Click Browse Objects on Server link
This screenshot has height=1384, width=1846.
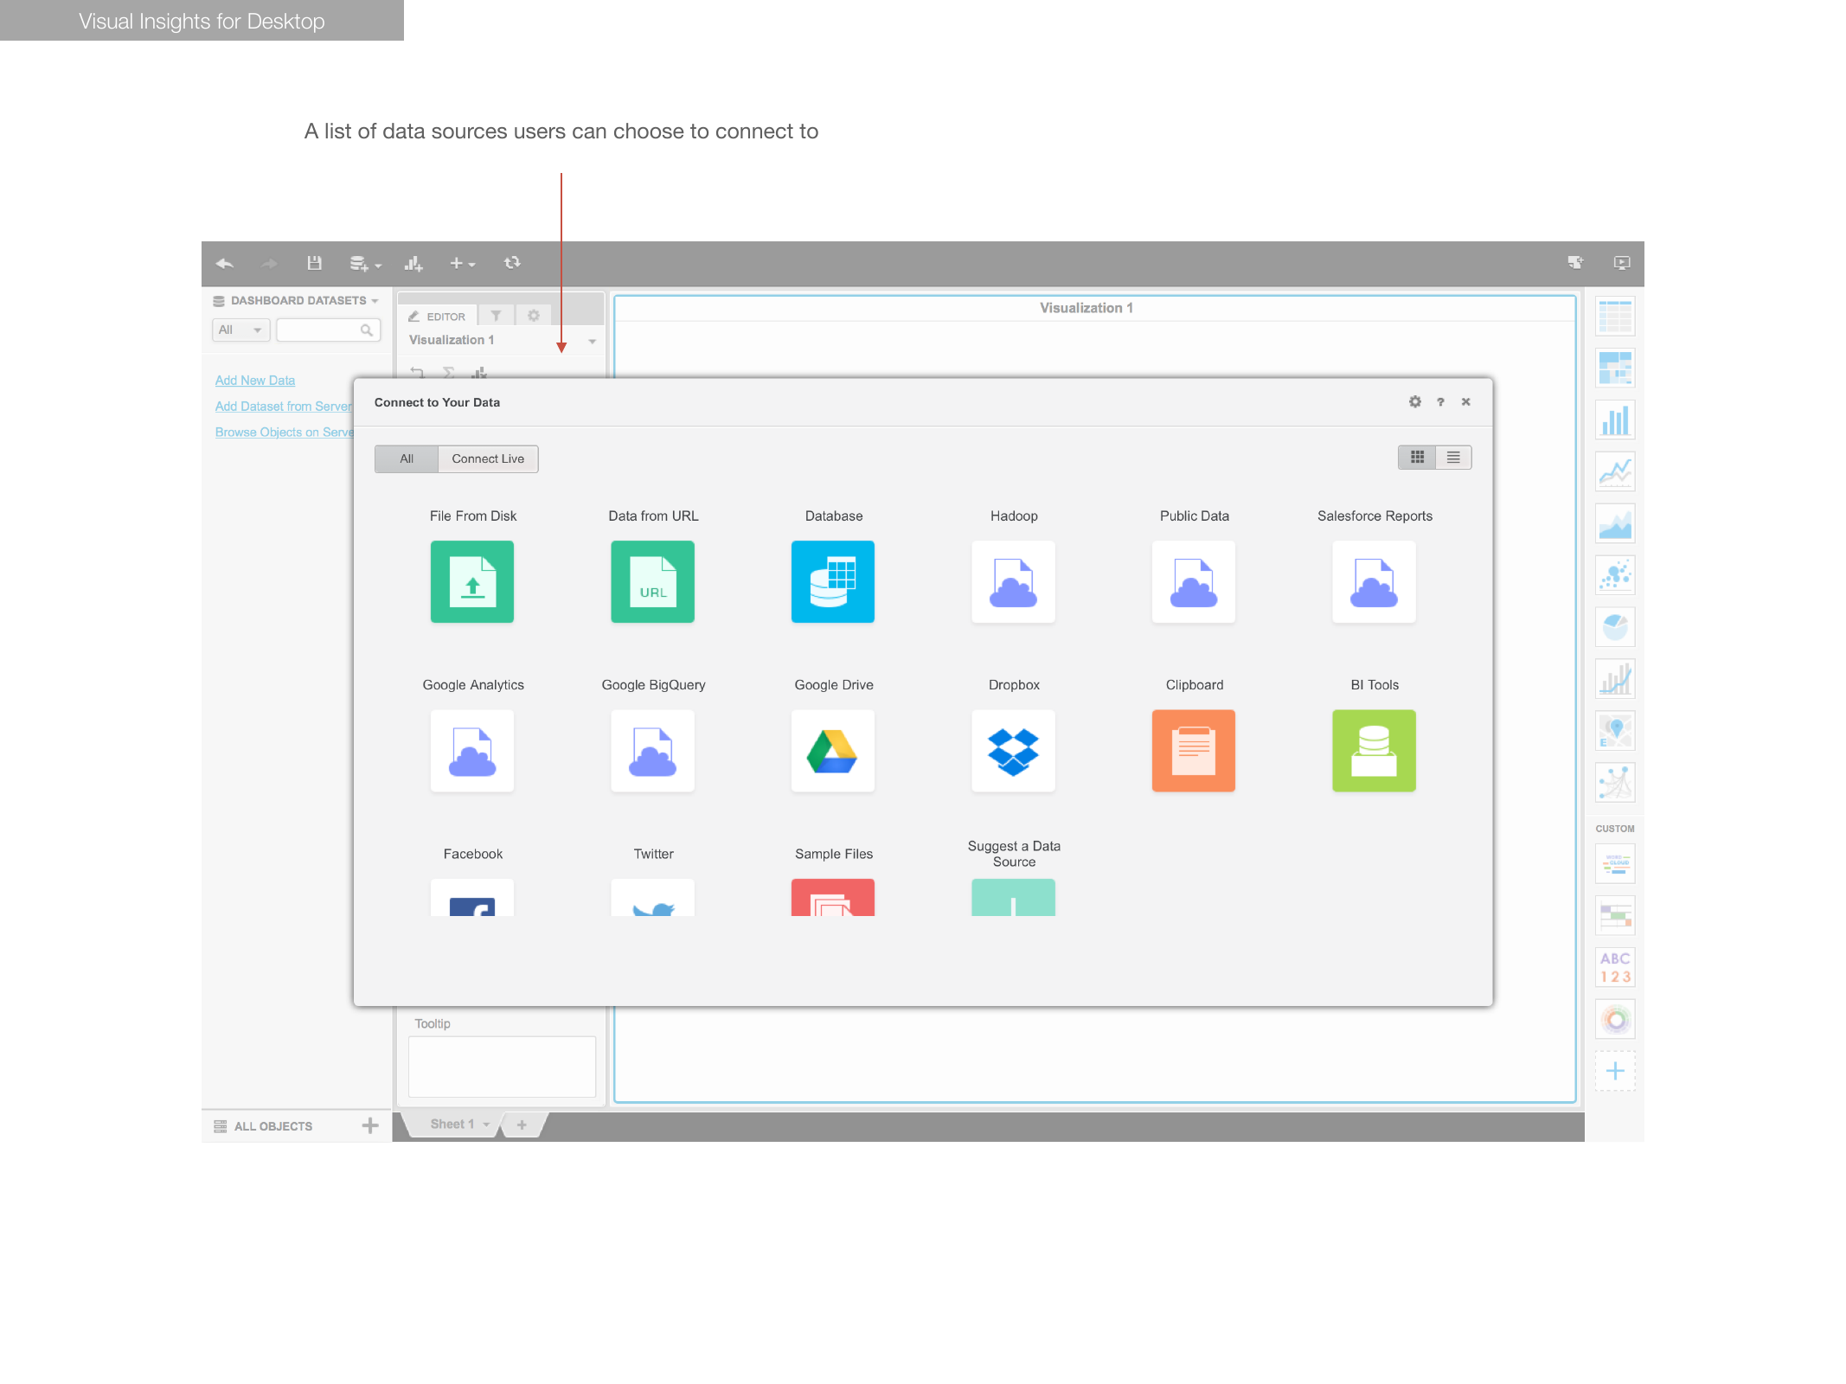(x=285, y=432)
